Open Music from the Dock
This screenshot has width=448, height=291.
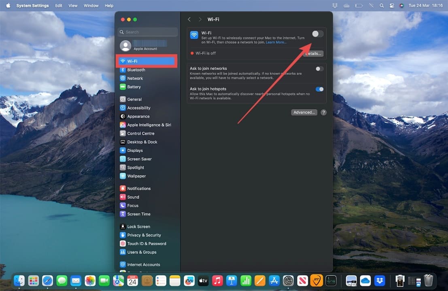[x=217, y=281]
